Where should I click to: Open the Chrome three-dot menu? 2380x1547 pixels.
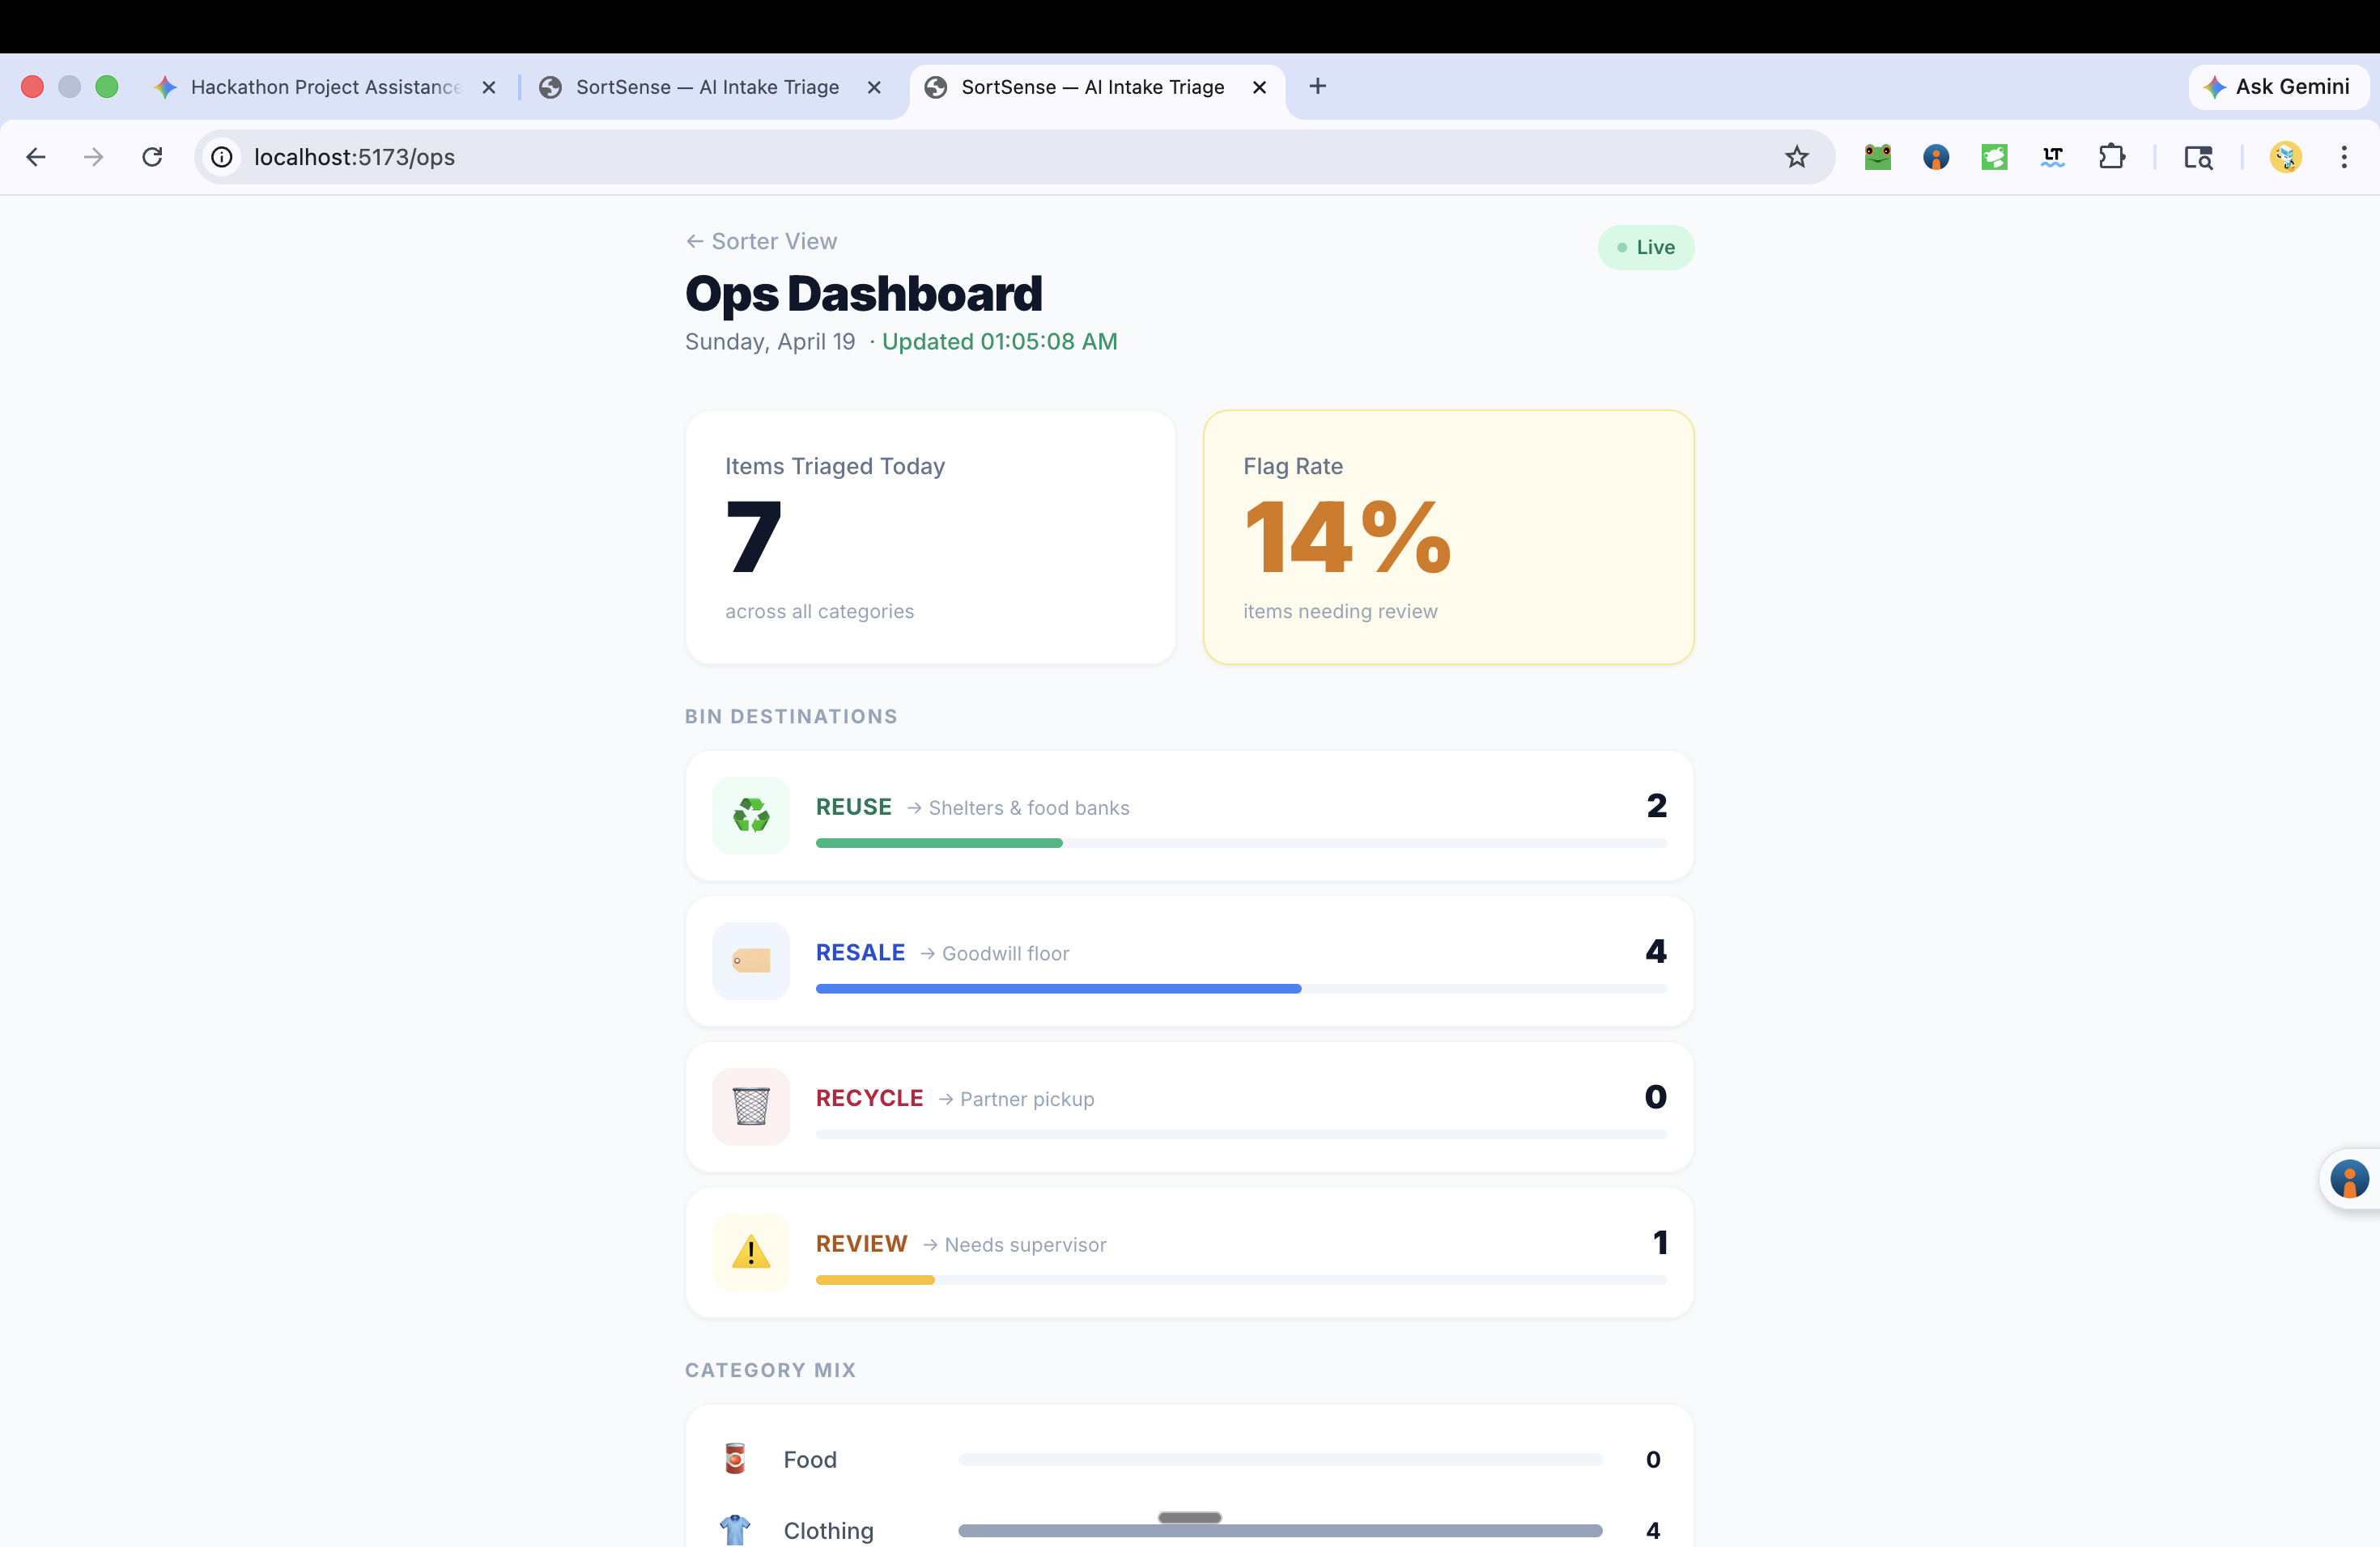2343,157
